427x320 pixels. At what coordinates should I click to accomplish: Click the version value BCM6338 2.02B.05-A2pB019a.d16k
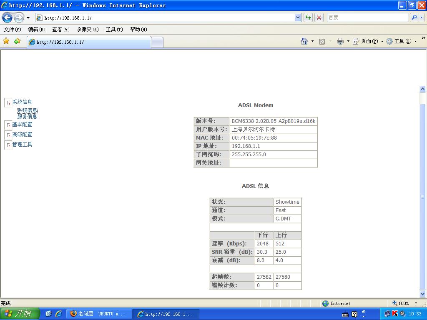point(274,121)
